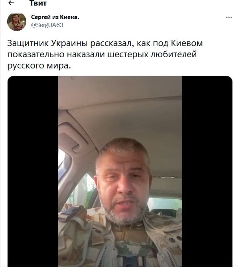Viewport: 238px width, 267px height.
Task: Click the car grab handle in video frame
Action: [x=73, y=137]
